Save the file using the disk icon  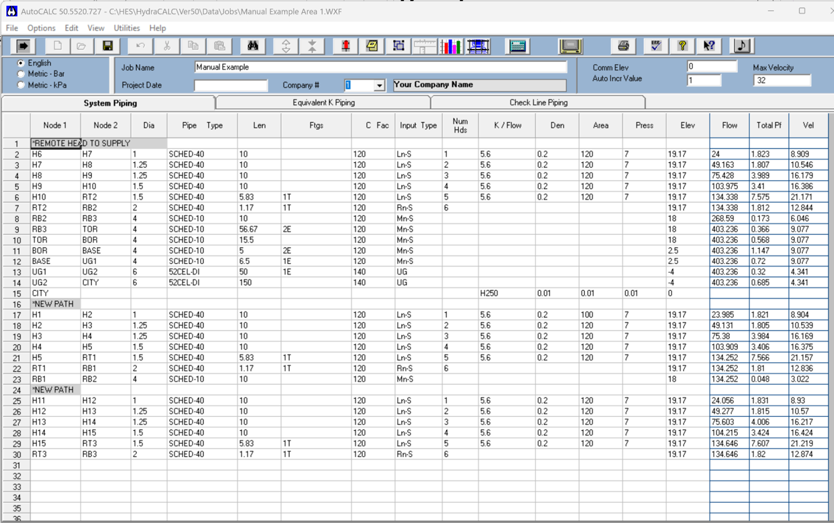[108, 46]
